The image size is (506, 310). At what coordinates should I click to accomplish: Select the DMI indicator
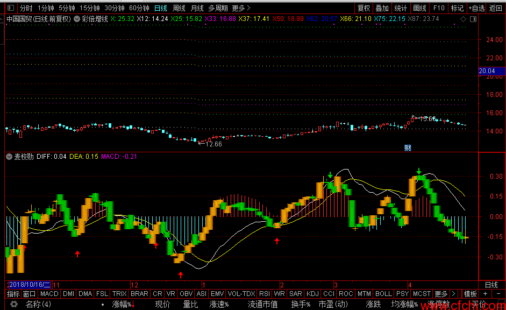click(x=69, y=294)
